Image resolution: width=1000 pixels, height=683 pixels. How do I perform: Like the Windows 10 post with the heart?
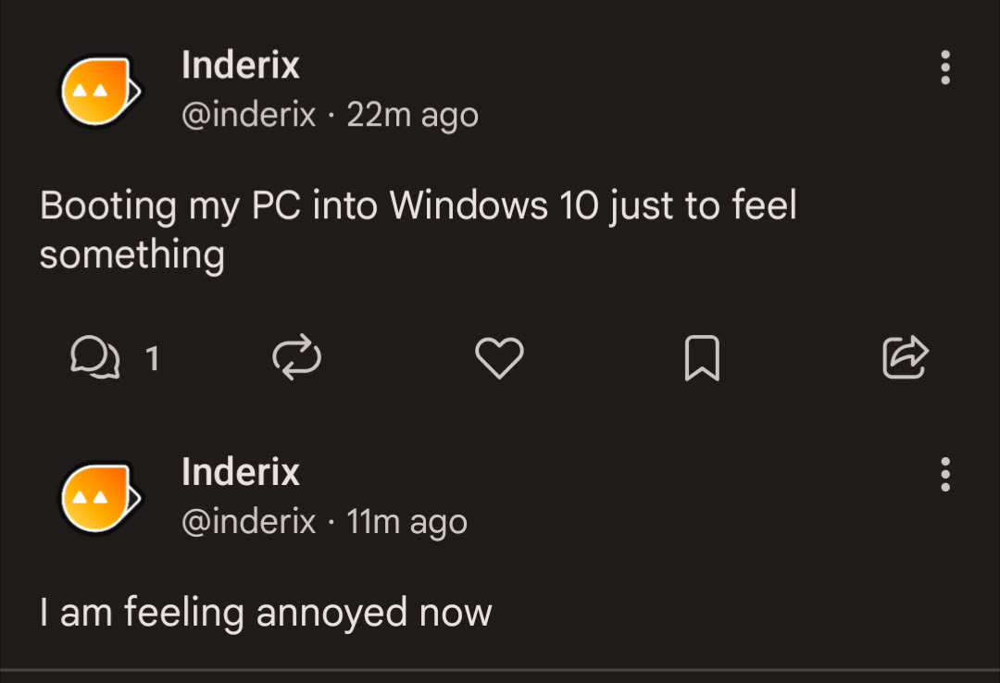click(x=499, y=358)
